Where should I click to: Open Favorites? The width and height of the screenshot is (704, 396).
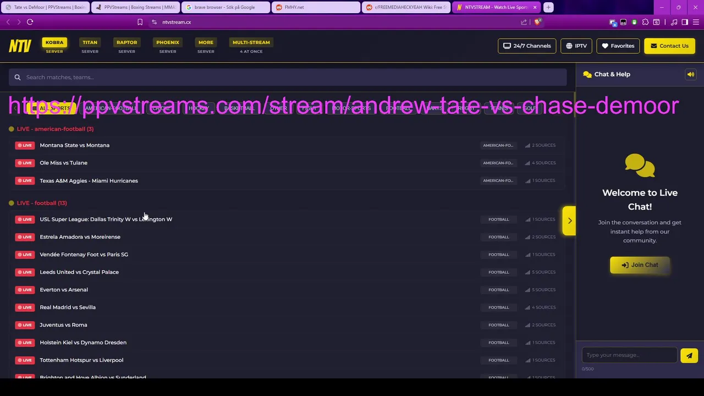pos(618,46)
